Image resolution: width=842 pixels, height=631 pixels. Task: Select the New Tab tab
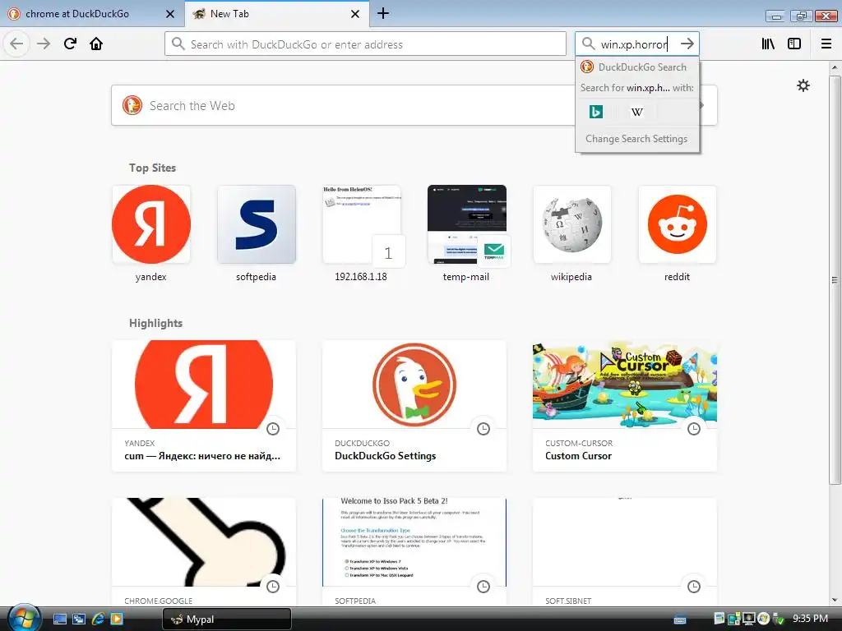(276, 14)
